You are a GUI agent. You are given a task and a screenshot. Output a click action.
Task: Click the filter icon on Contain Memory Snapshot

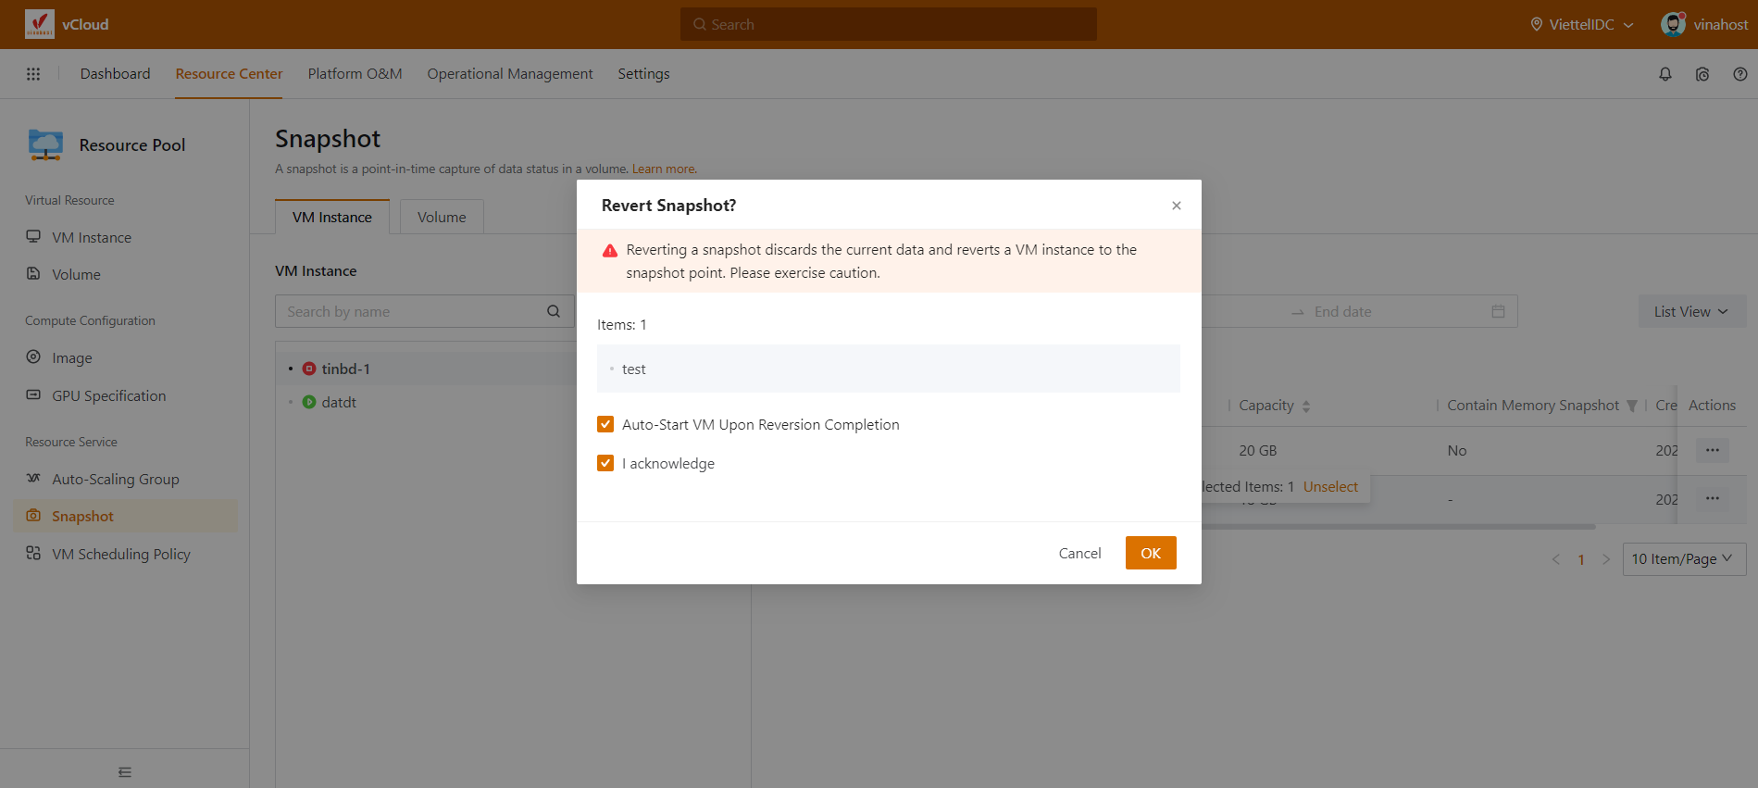pyautogui.click(x=1632, y=406)
